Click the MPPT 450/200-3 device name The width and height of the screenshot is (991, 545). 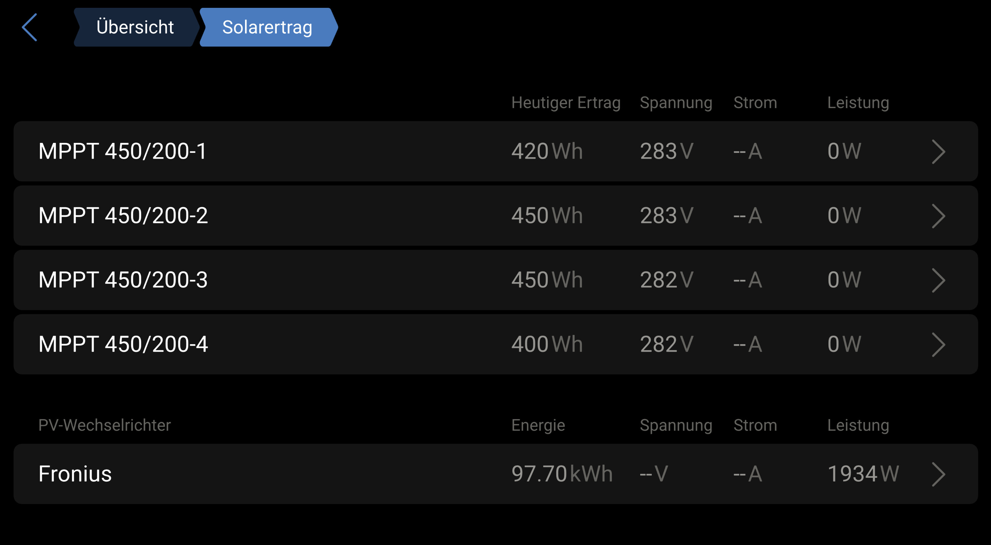click(123, 279)
